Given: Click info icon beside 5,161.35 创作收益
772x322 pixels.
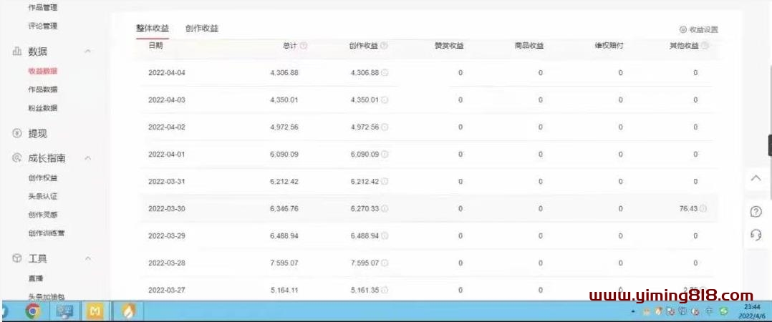Looking at the screenshot, I should point(385,290).
